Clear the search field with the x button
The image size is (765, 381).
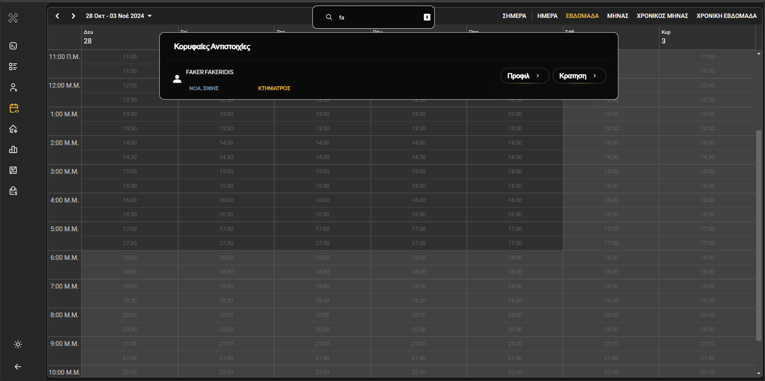click(x=427, y=17)
